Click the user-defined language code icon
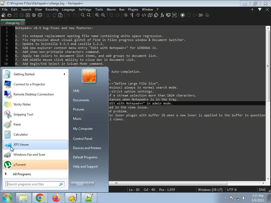 click(144, 15)
